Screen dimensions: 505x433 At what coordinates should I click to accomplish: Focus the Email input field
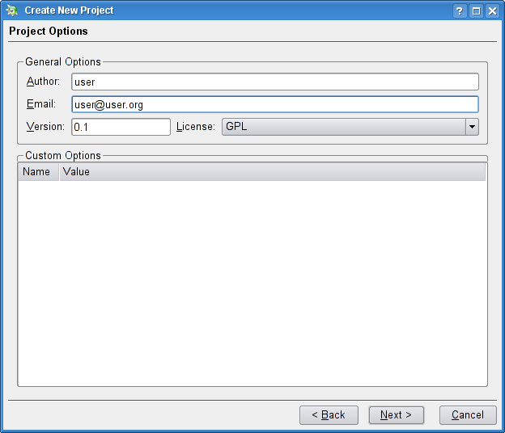click(x=275, y=104)
